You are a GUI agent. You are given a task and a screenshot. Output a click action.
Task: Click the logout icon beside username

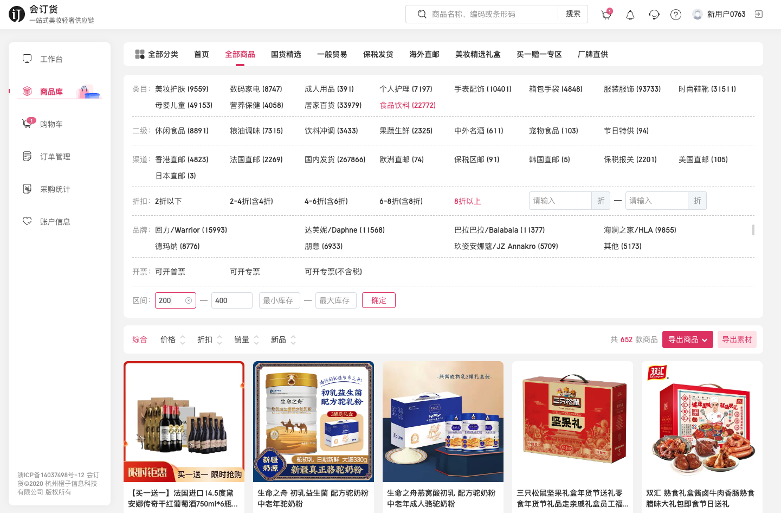point(759,14)
